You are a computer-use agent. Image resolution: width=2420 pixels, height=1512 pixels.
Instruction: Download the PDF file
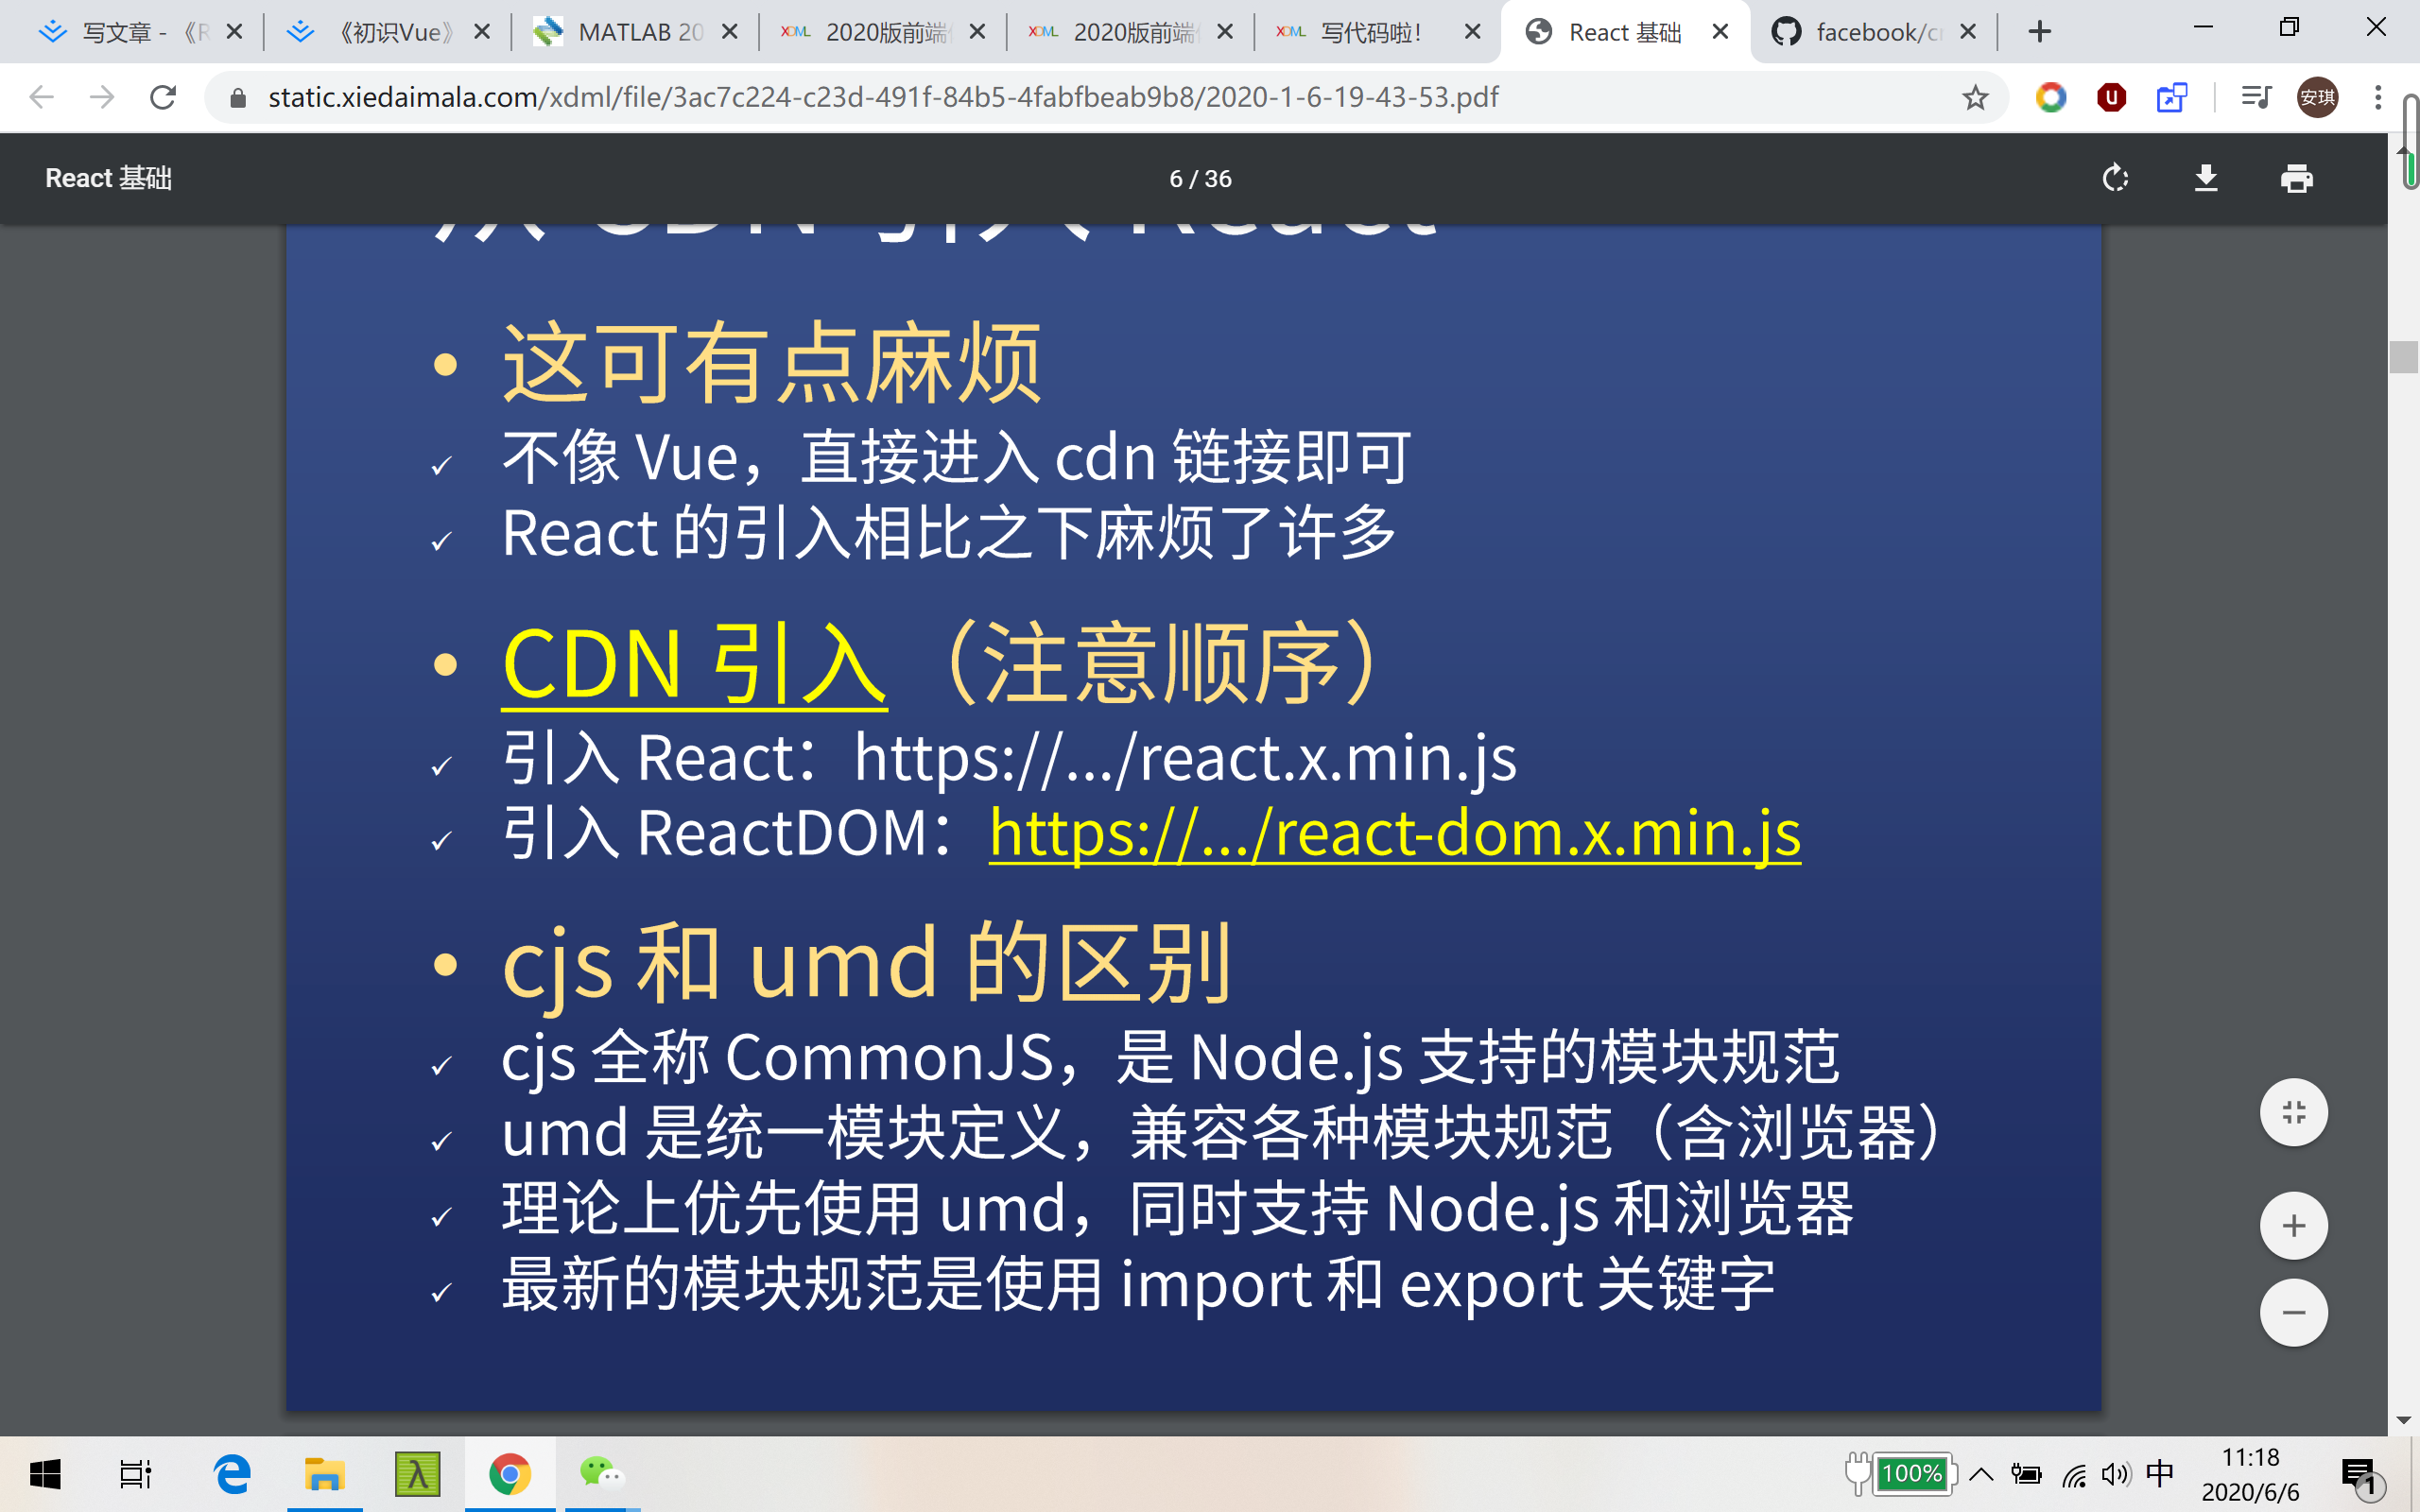pyautogui.click(x=2206, y=178)
